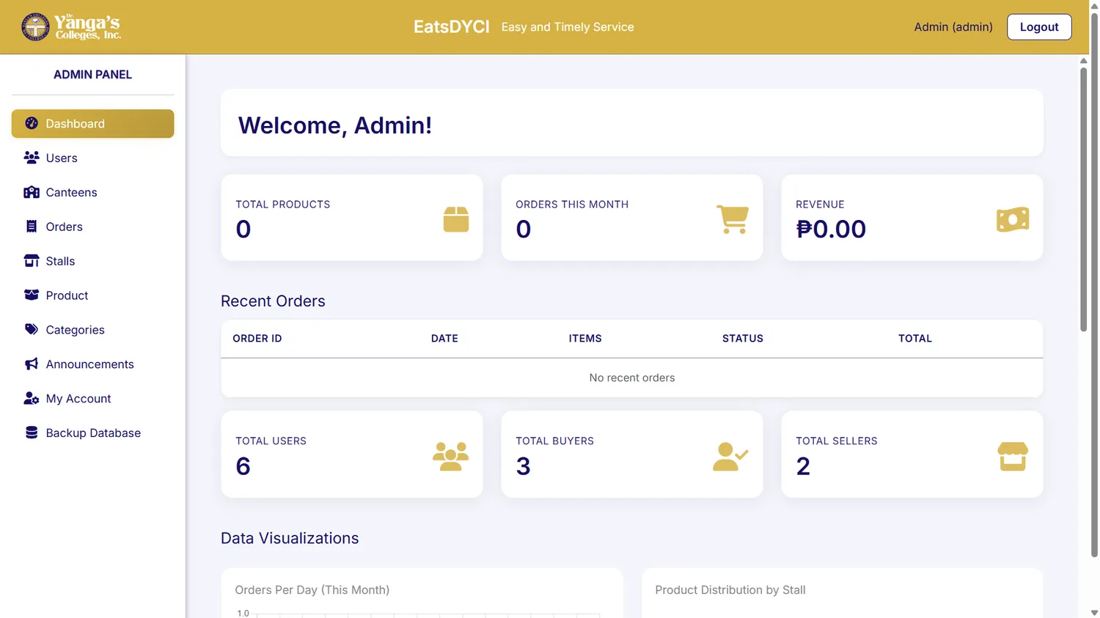Click the 'Product Distribution by Stall' chart title
This screenshot has width=1100, height=618.
730,590
